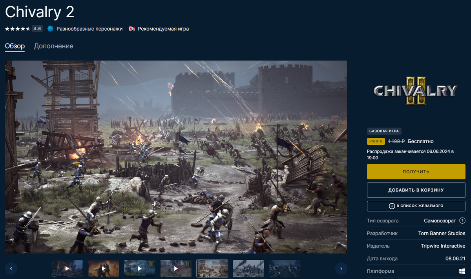Click the 4.6 rating badge
This screenshot has height=279, width=471.
37,29
